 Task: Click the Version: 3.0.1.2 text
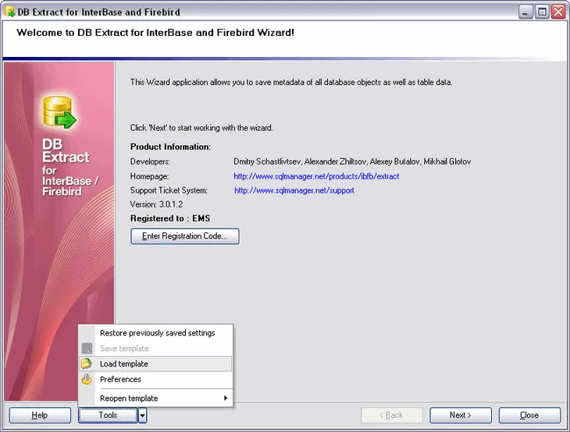click(156, 204)
